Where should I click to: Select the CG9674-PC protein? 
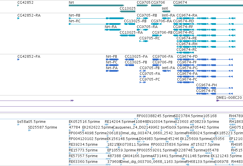pyautogui.click(x=186, y=82)
